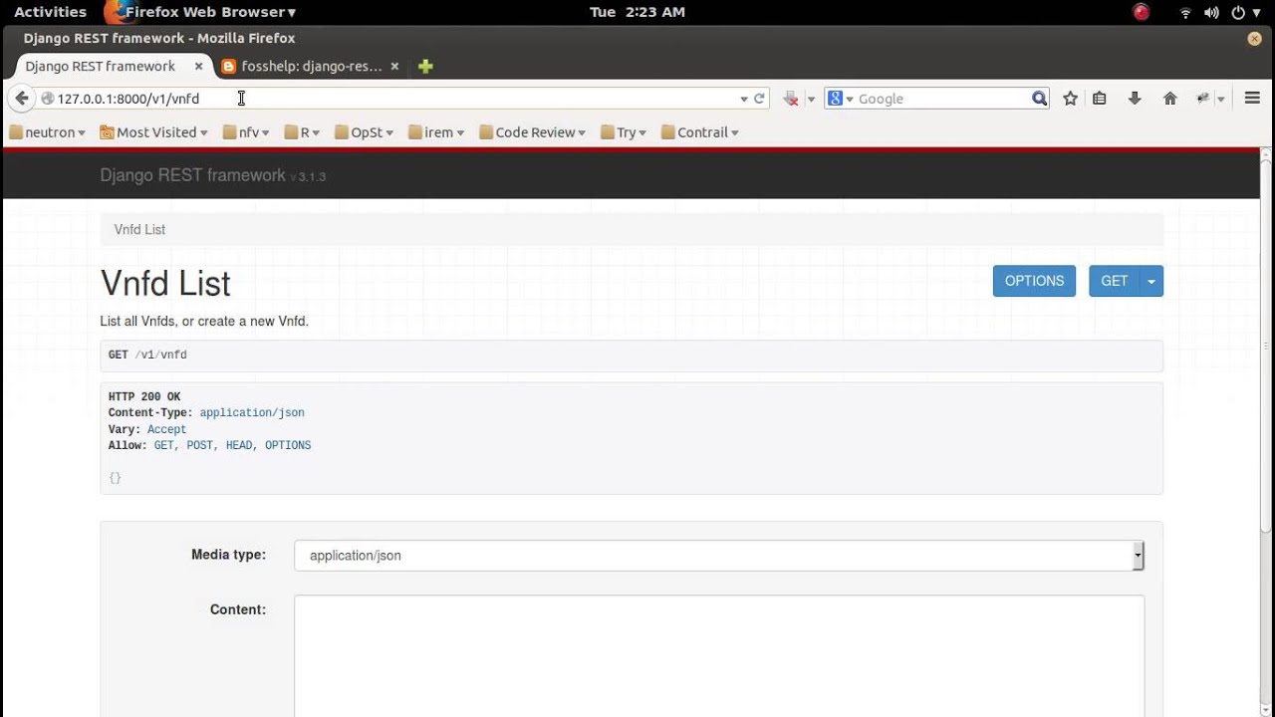Open the Activities overview
This screenshot has height=717, width=1275.
(x=50, y=12)
